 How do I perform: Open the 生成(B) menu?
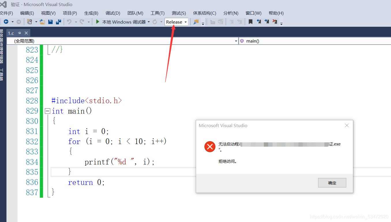click(x=91, y=13)
